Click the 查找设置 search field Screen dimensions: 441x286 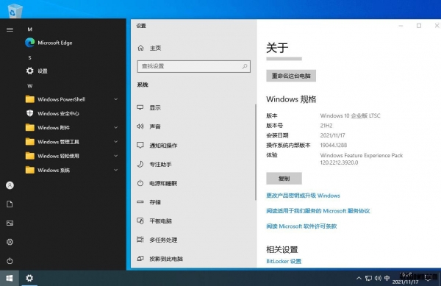(x=194, y=66)
